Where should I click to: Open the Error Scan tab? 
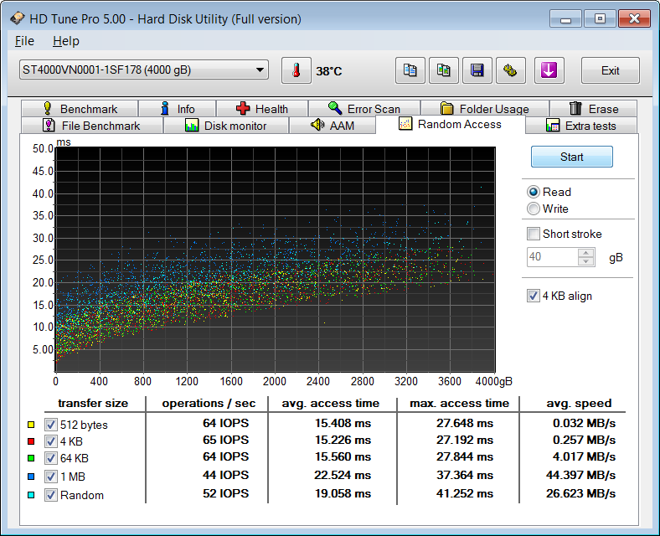point(364,109)
